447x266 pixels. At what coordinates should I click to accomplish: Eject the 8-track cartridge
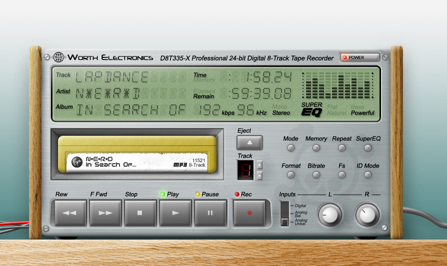(x=249, y=143)
